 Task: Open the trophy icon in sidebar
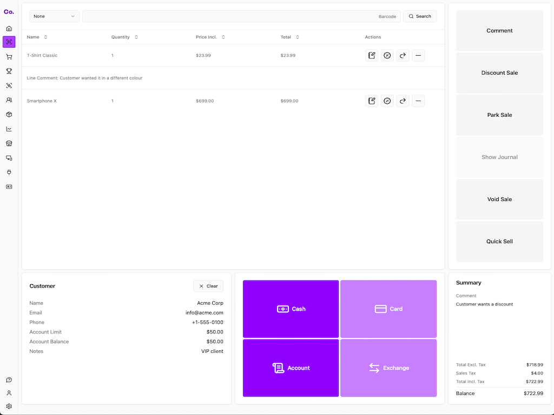9,71
